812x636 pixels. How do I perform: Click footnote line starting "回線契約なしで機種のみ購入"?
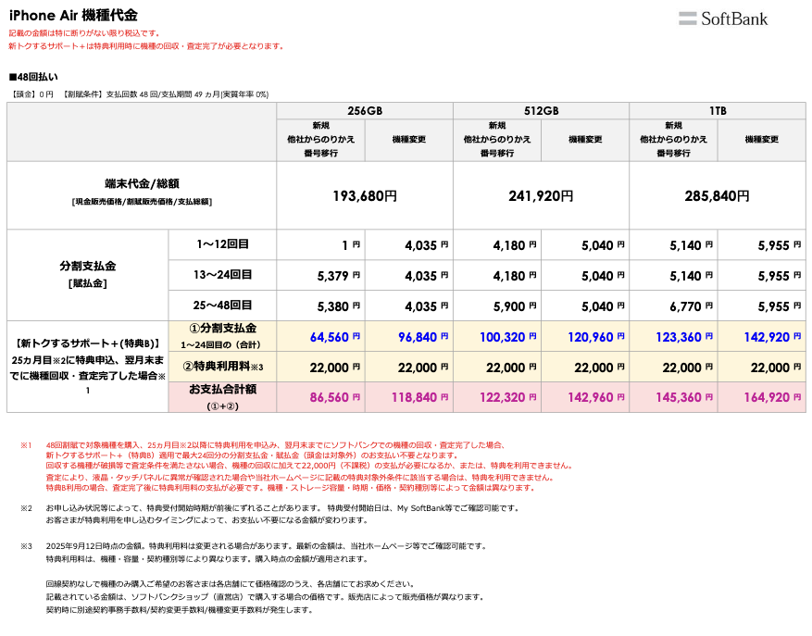point(230,584)
